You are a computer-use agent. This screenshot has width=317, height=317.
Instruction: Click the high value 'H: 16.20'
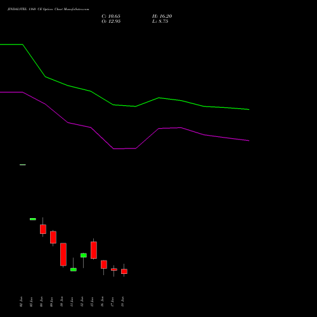pos(162,16)
